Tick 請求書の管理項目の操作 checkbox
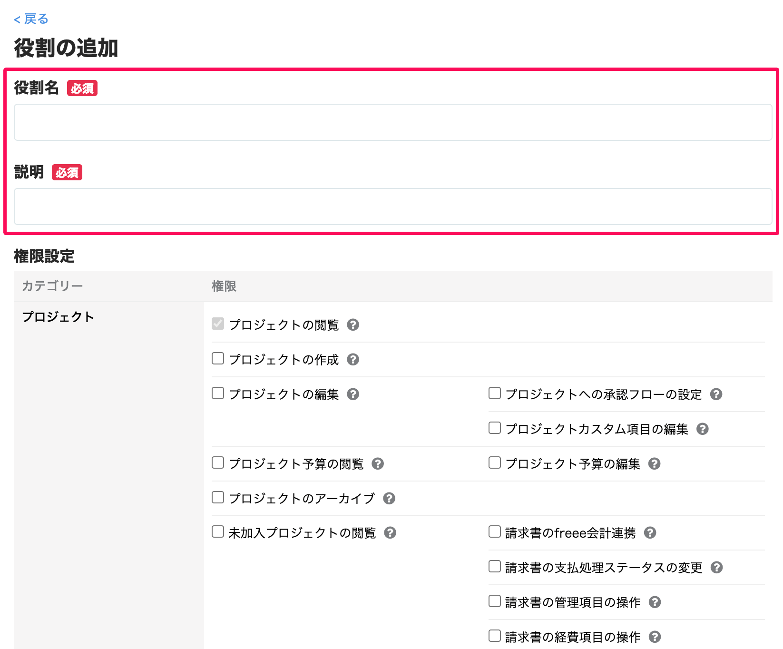Image resolution: width=783 pixels, height=649 pixels. [495, 601]
